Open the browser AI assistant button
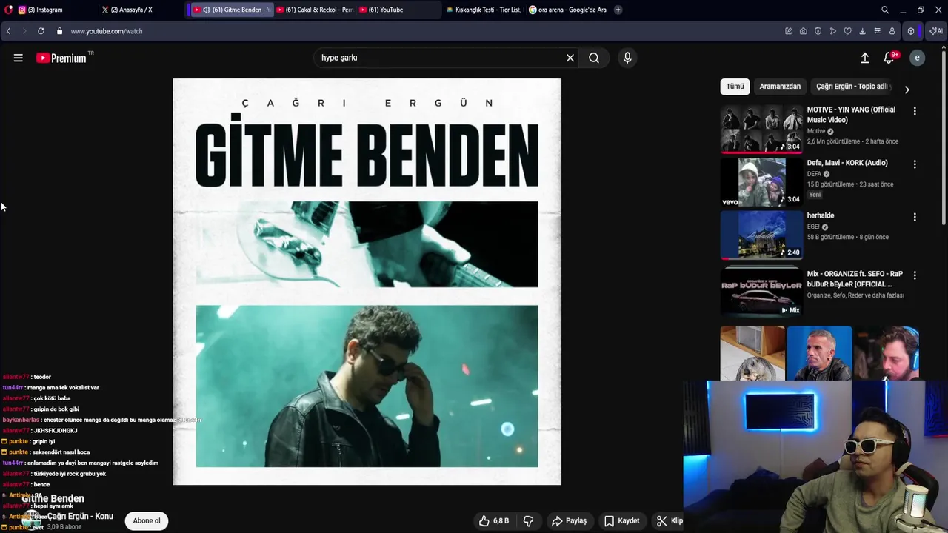The image size is (948, 533). pos(936,31)
